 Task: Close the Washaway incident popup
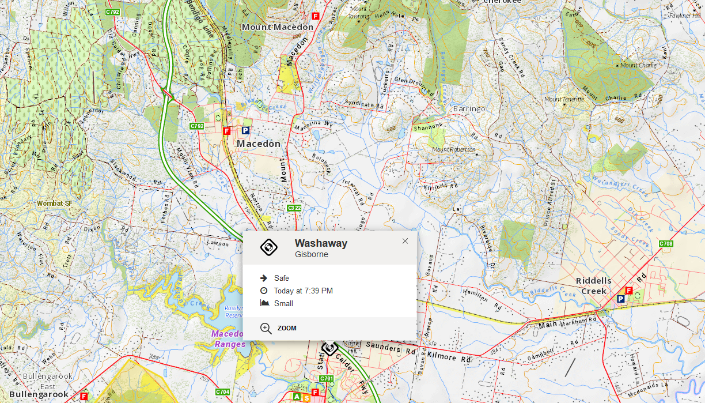[x=405, y=241]
